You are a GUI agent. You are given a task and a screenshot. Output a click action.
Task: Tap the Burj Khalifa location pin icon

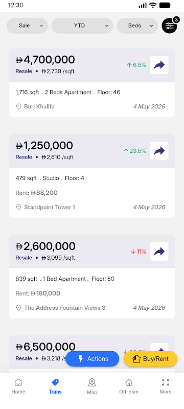[x=18, y=107]
